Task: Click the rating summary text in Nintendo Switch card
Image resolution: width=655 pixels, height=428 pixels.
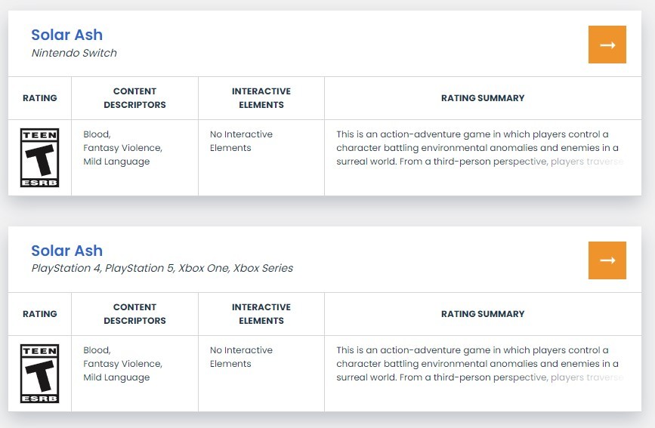Action: point(477,148)
